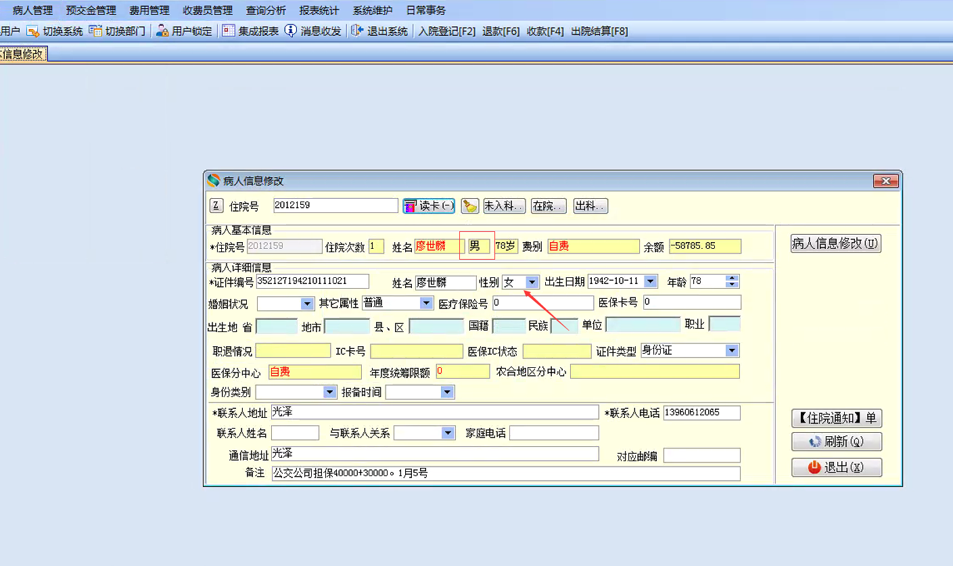This screenshot has width=953, height=566.
Task: Click the 证件编号 input field
Action: tap(312, 281)
